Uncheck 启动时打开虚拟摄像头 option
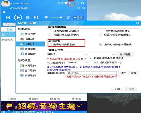141x113 pixels. pos(101,44)
